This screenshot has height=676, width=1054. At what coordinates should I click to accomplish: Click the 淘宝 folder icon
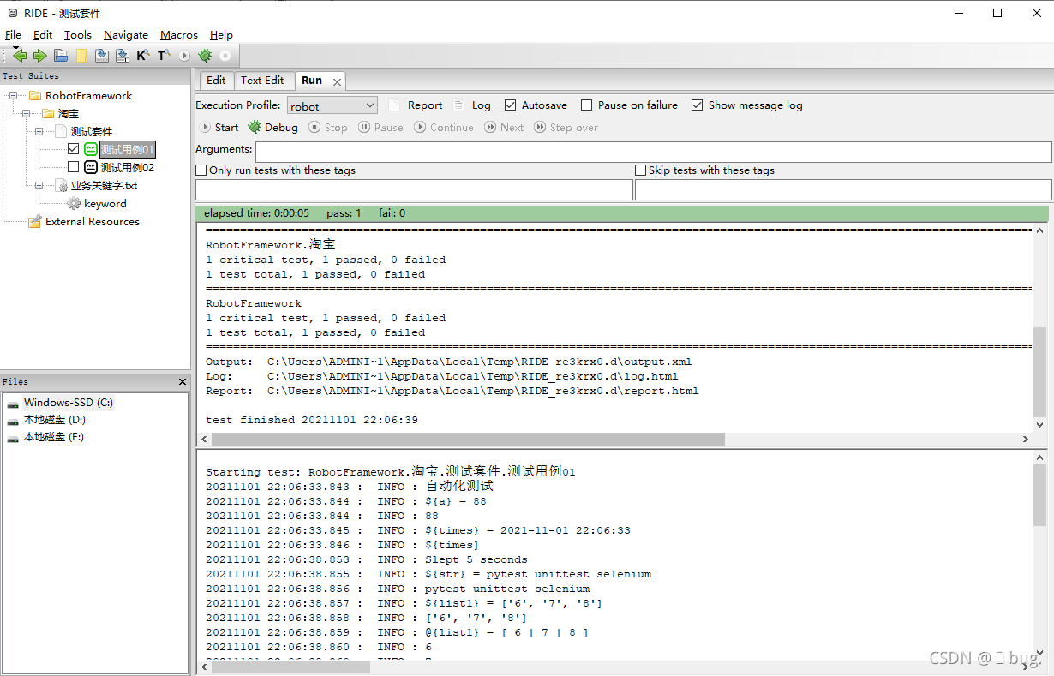click(x=49, y=114)
